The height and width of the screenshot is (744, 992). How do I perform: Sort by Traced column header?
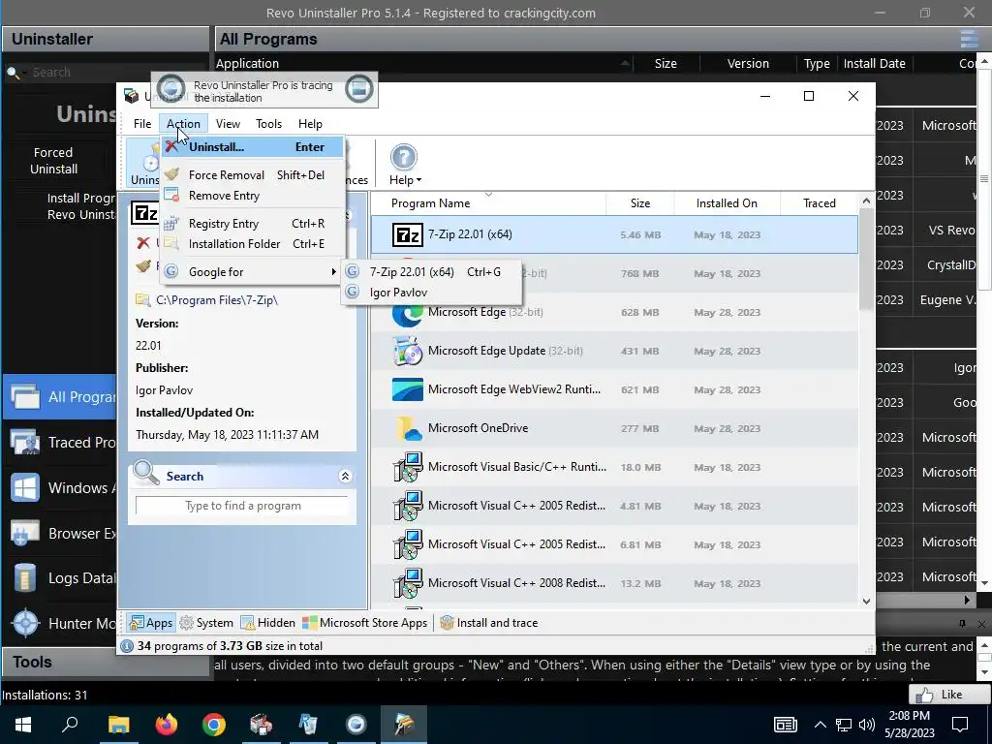click(820, 203)
